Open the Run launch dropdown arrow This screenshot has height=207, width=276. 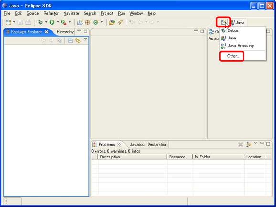[x=58, y=22]
